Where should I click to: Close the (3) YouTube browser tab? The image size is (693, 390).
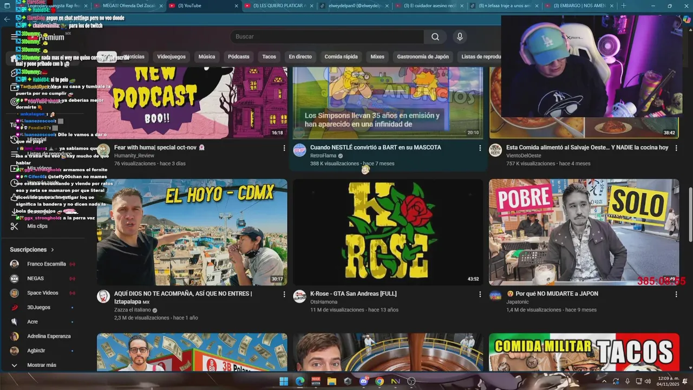pos(236,5)
